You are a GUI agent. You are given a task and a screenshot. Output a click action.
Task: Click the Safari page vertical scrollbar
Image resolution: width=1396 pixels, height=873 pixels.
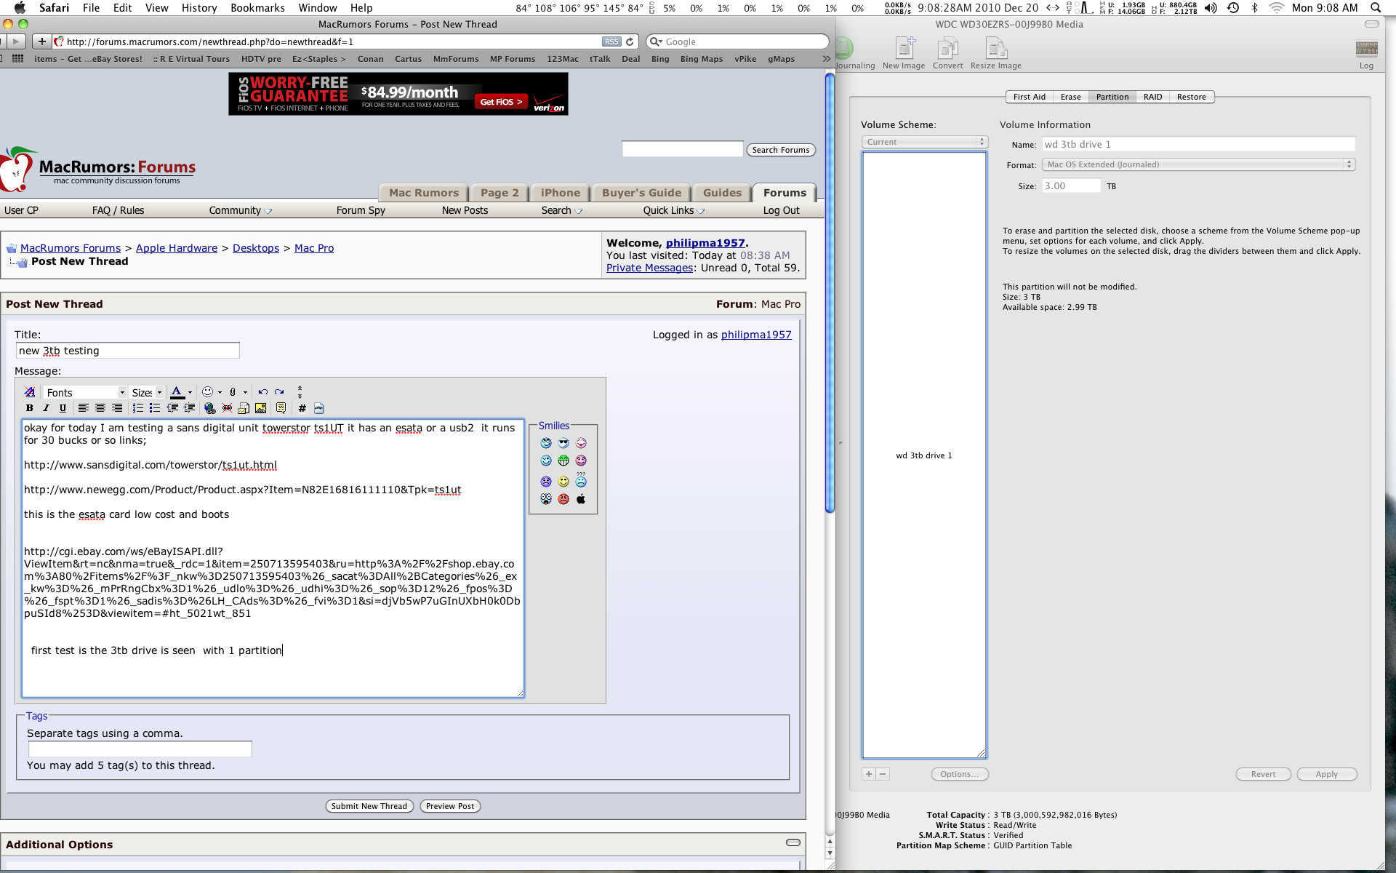tap(830, 292)
